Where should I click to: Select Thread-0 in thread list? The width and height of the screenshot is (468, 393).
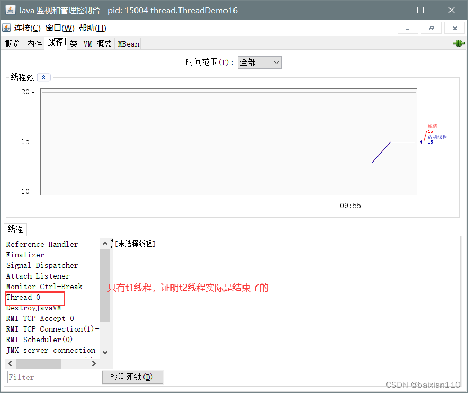23,298
